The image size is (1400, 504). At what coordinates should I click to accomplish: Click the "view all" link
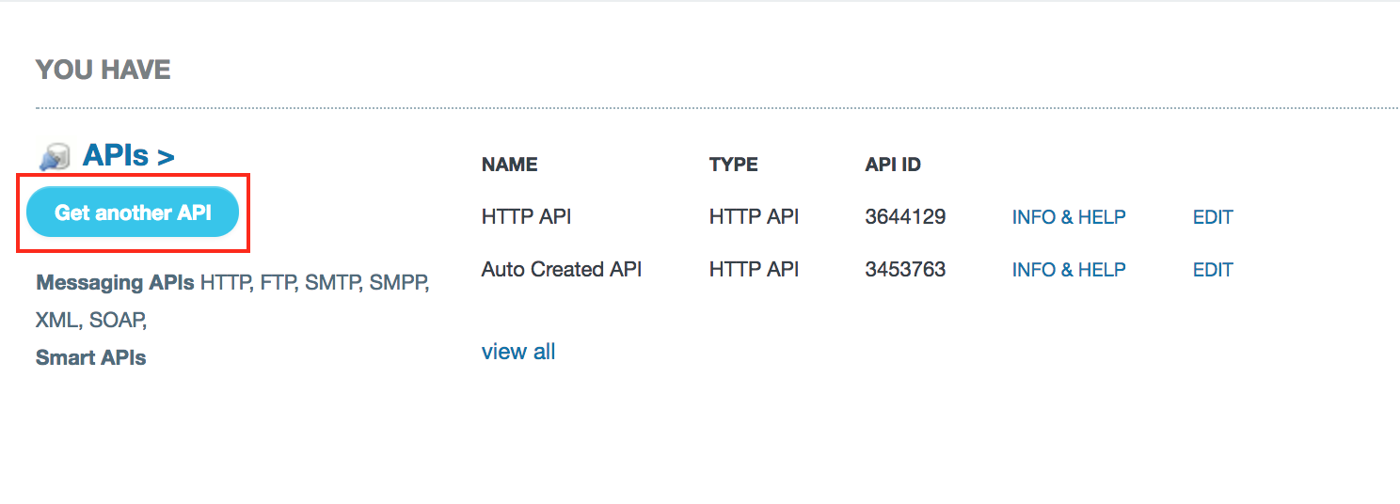click(x=518, y=352)
